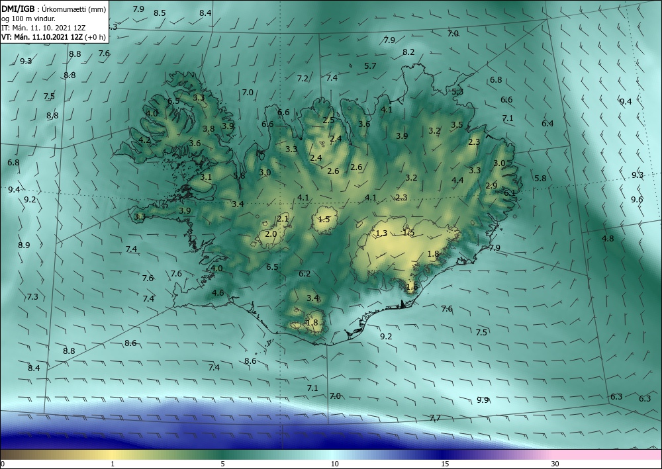Viewport: 662px width, 469px height.
Task: Click the 3.8 value on the map
Action: [x=209, y=129]
